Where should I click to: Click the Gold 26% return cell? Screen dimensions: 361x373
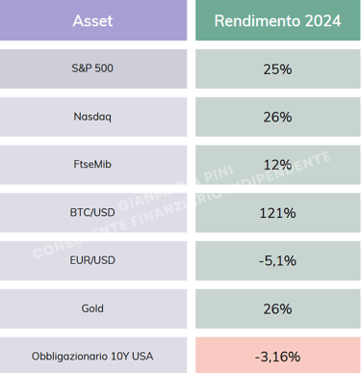278,308
